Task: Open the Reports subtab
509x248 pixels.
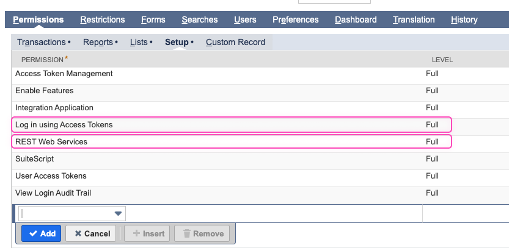Action: (x=98, y=42)
